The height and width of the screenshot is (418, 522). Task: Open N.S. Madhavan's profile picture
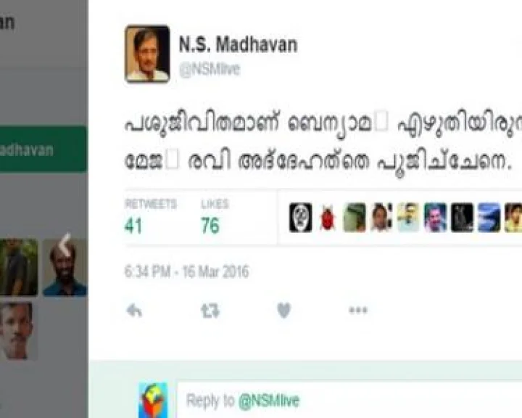(147, 54)
